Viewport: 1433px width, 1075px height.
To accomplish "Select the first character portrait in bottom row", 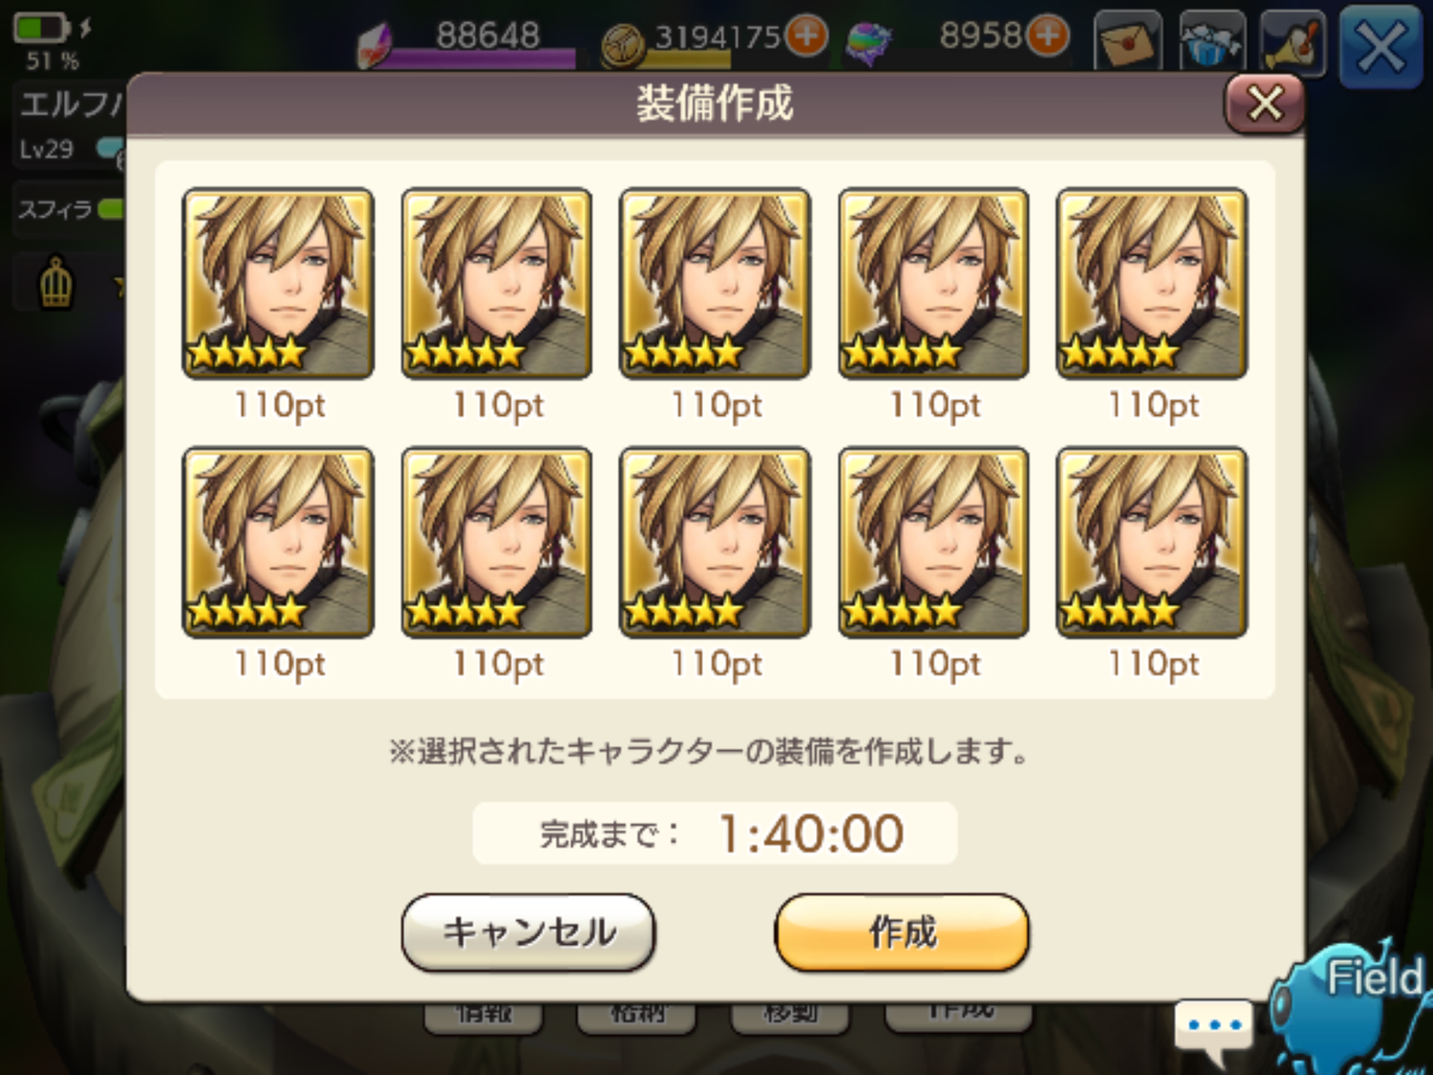I will tap(278, 542).
